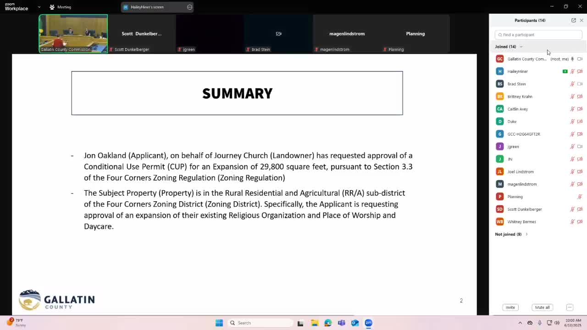The width and height of the screenshot is (587, 330).
Task: Select Brittney Krahn in participants list
Action: [x=538, y=97]
